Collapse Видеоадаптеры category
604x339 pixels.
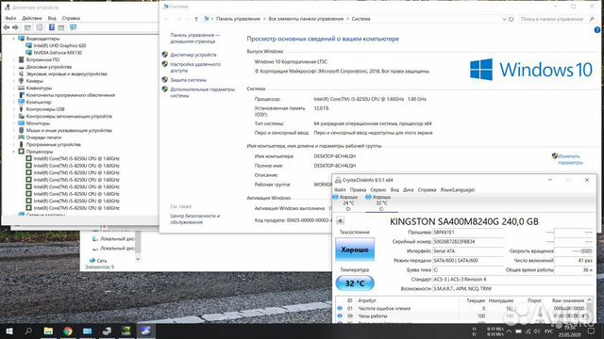(13, 39)
